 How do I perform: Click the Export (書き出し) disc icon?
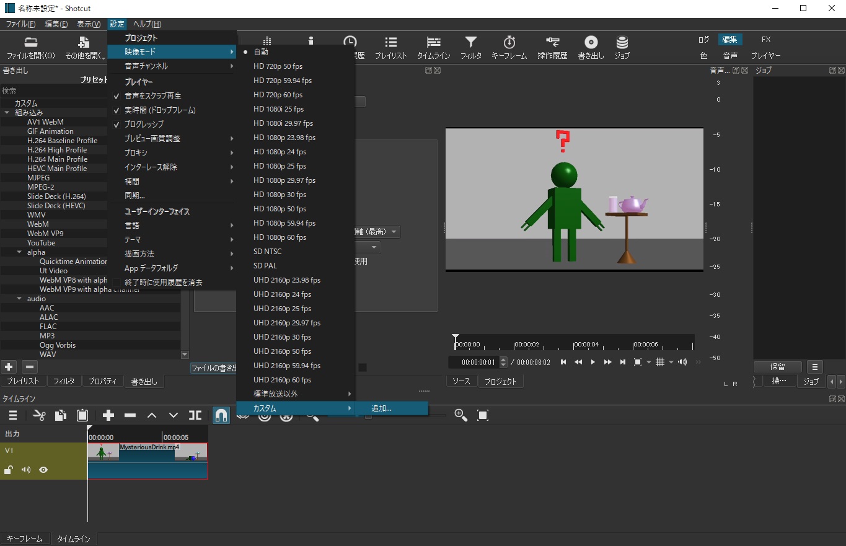click(591, 42)
